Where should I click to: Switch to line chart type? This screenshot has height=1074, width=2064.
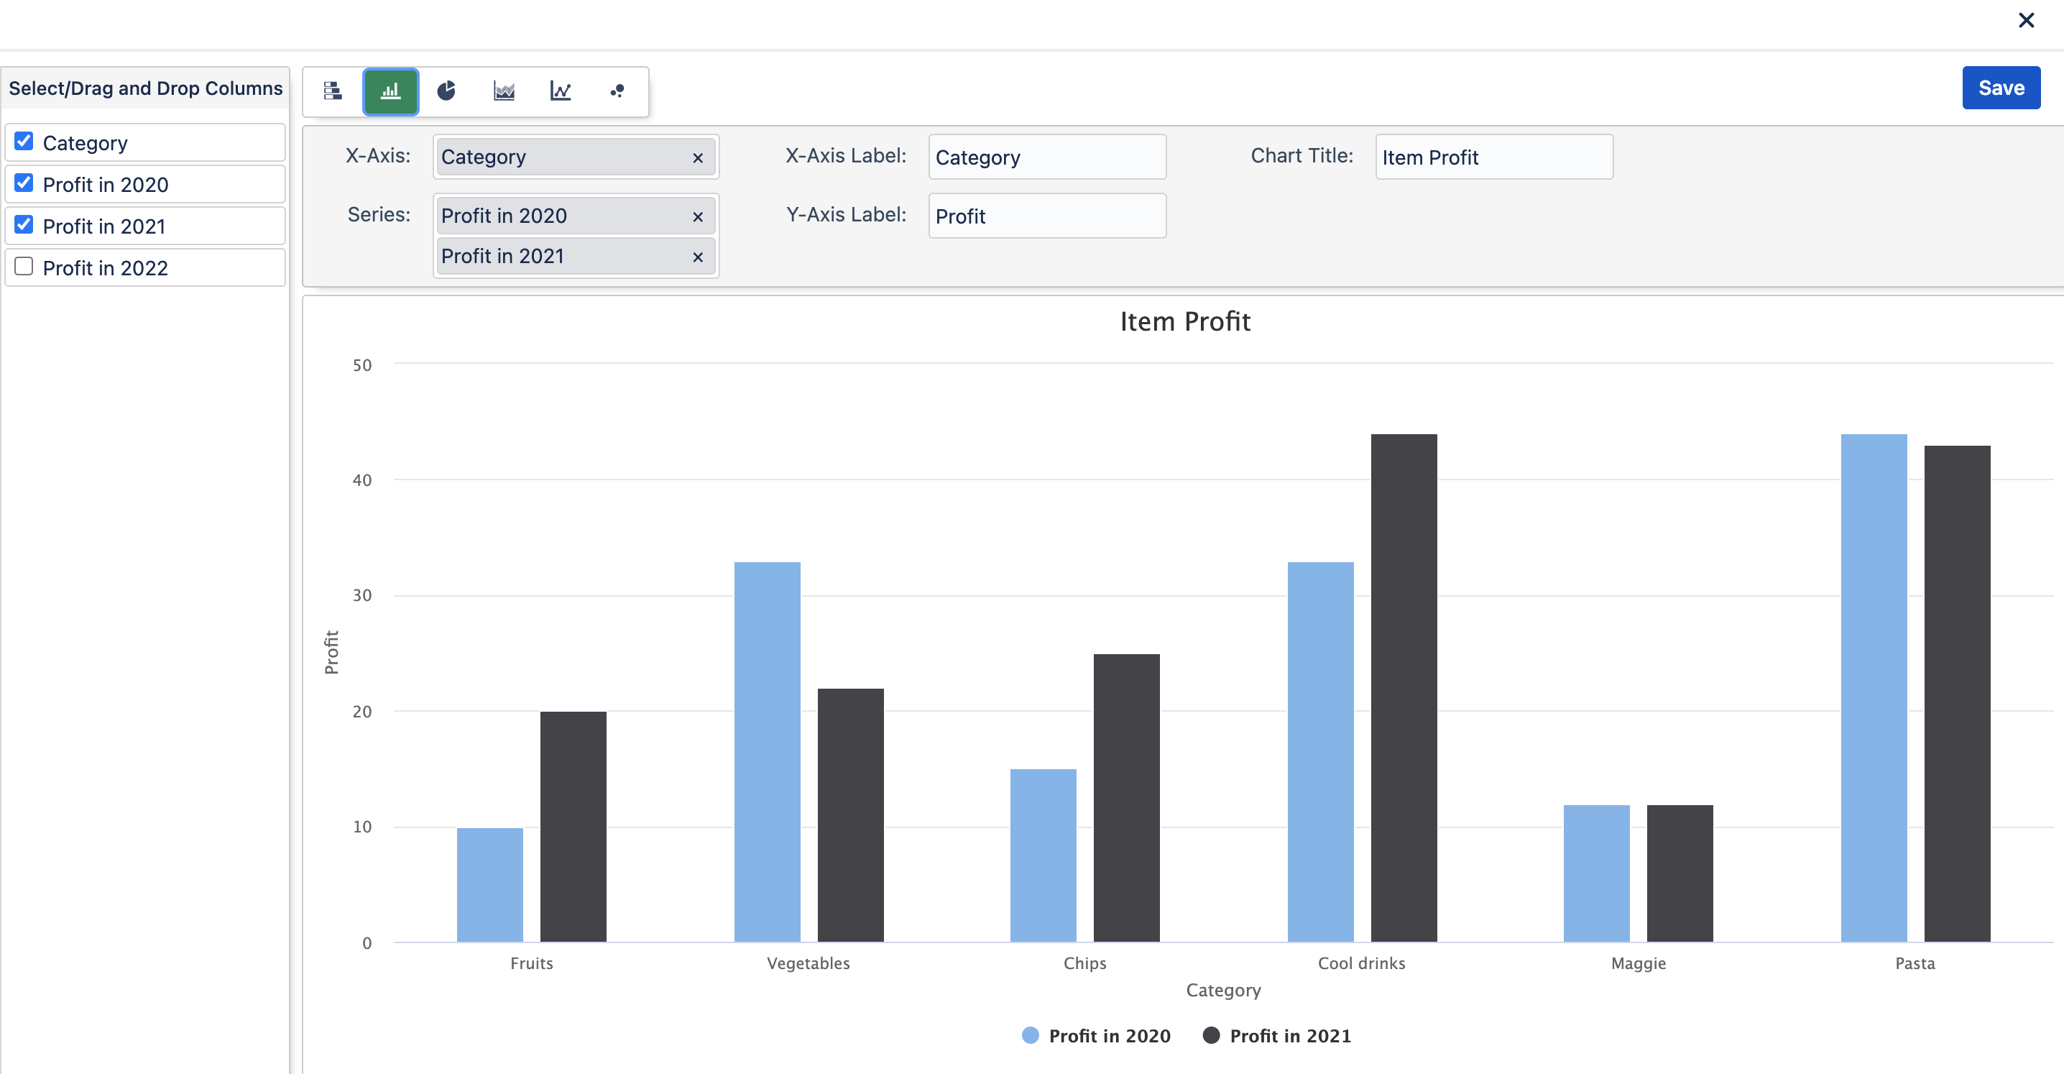[x=560, y=91]
